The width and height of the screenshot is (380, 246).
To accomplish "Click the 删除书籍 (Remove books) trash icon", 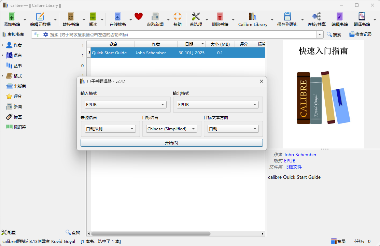I will point(220,17).
